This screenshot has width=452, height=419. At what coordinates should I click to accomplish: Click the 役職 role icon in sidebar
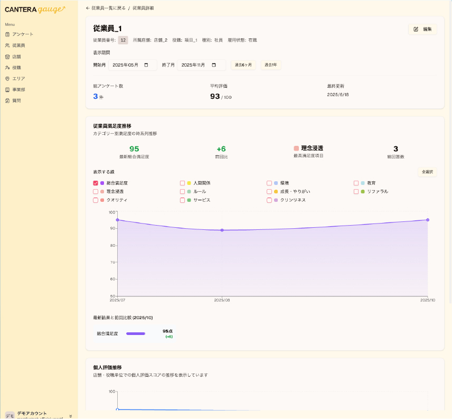[7, 68]
